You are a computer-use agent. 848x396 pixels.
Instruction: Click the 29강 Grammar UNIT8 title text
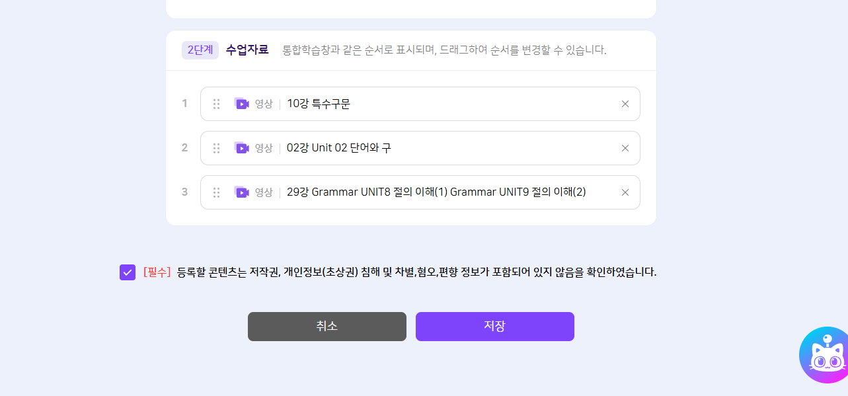click(436, 192)
